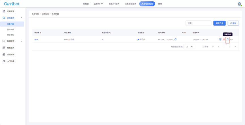Click the 仿真服务 sidebar icon

pos(4,11)
